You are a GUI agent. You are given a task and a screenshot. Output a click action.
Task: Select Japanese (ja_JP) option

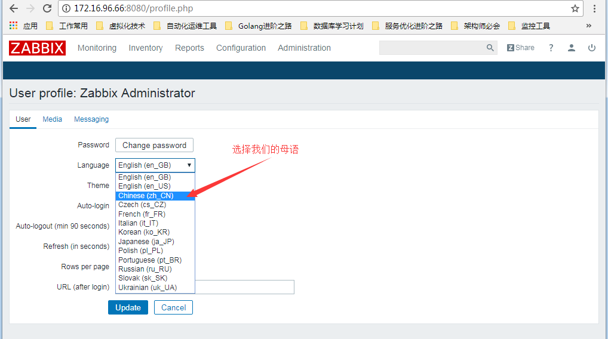pyautogui.click(x=155, y=241)
